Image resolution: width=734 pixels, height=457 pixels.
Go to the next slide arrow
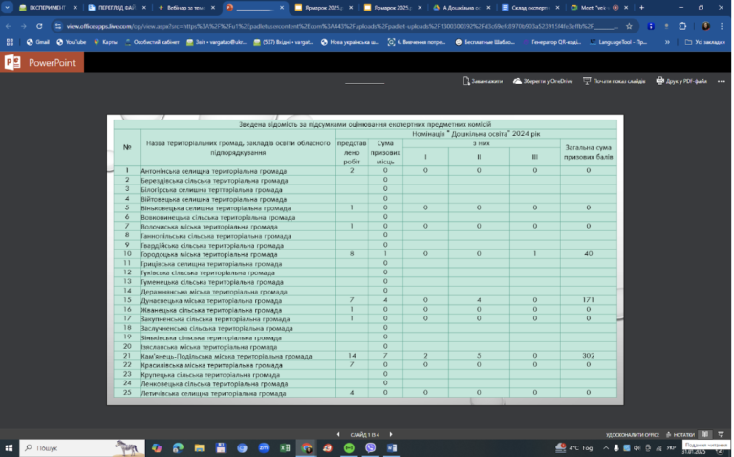[391, 434]
